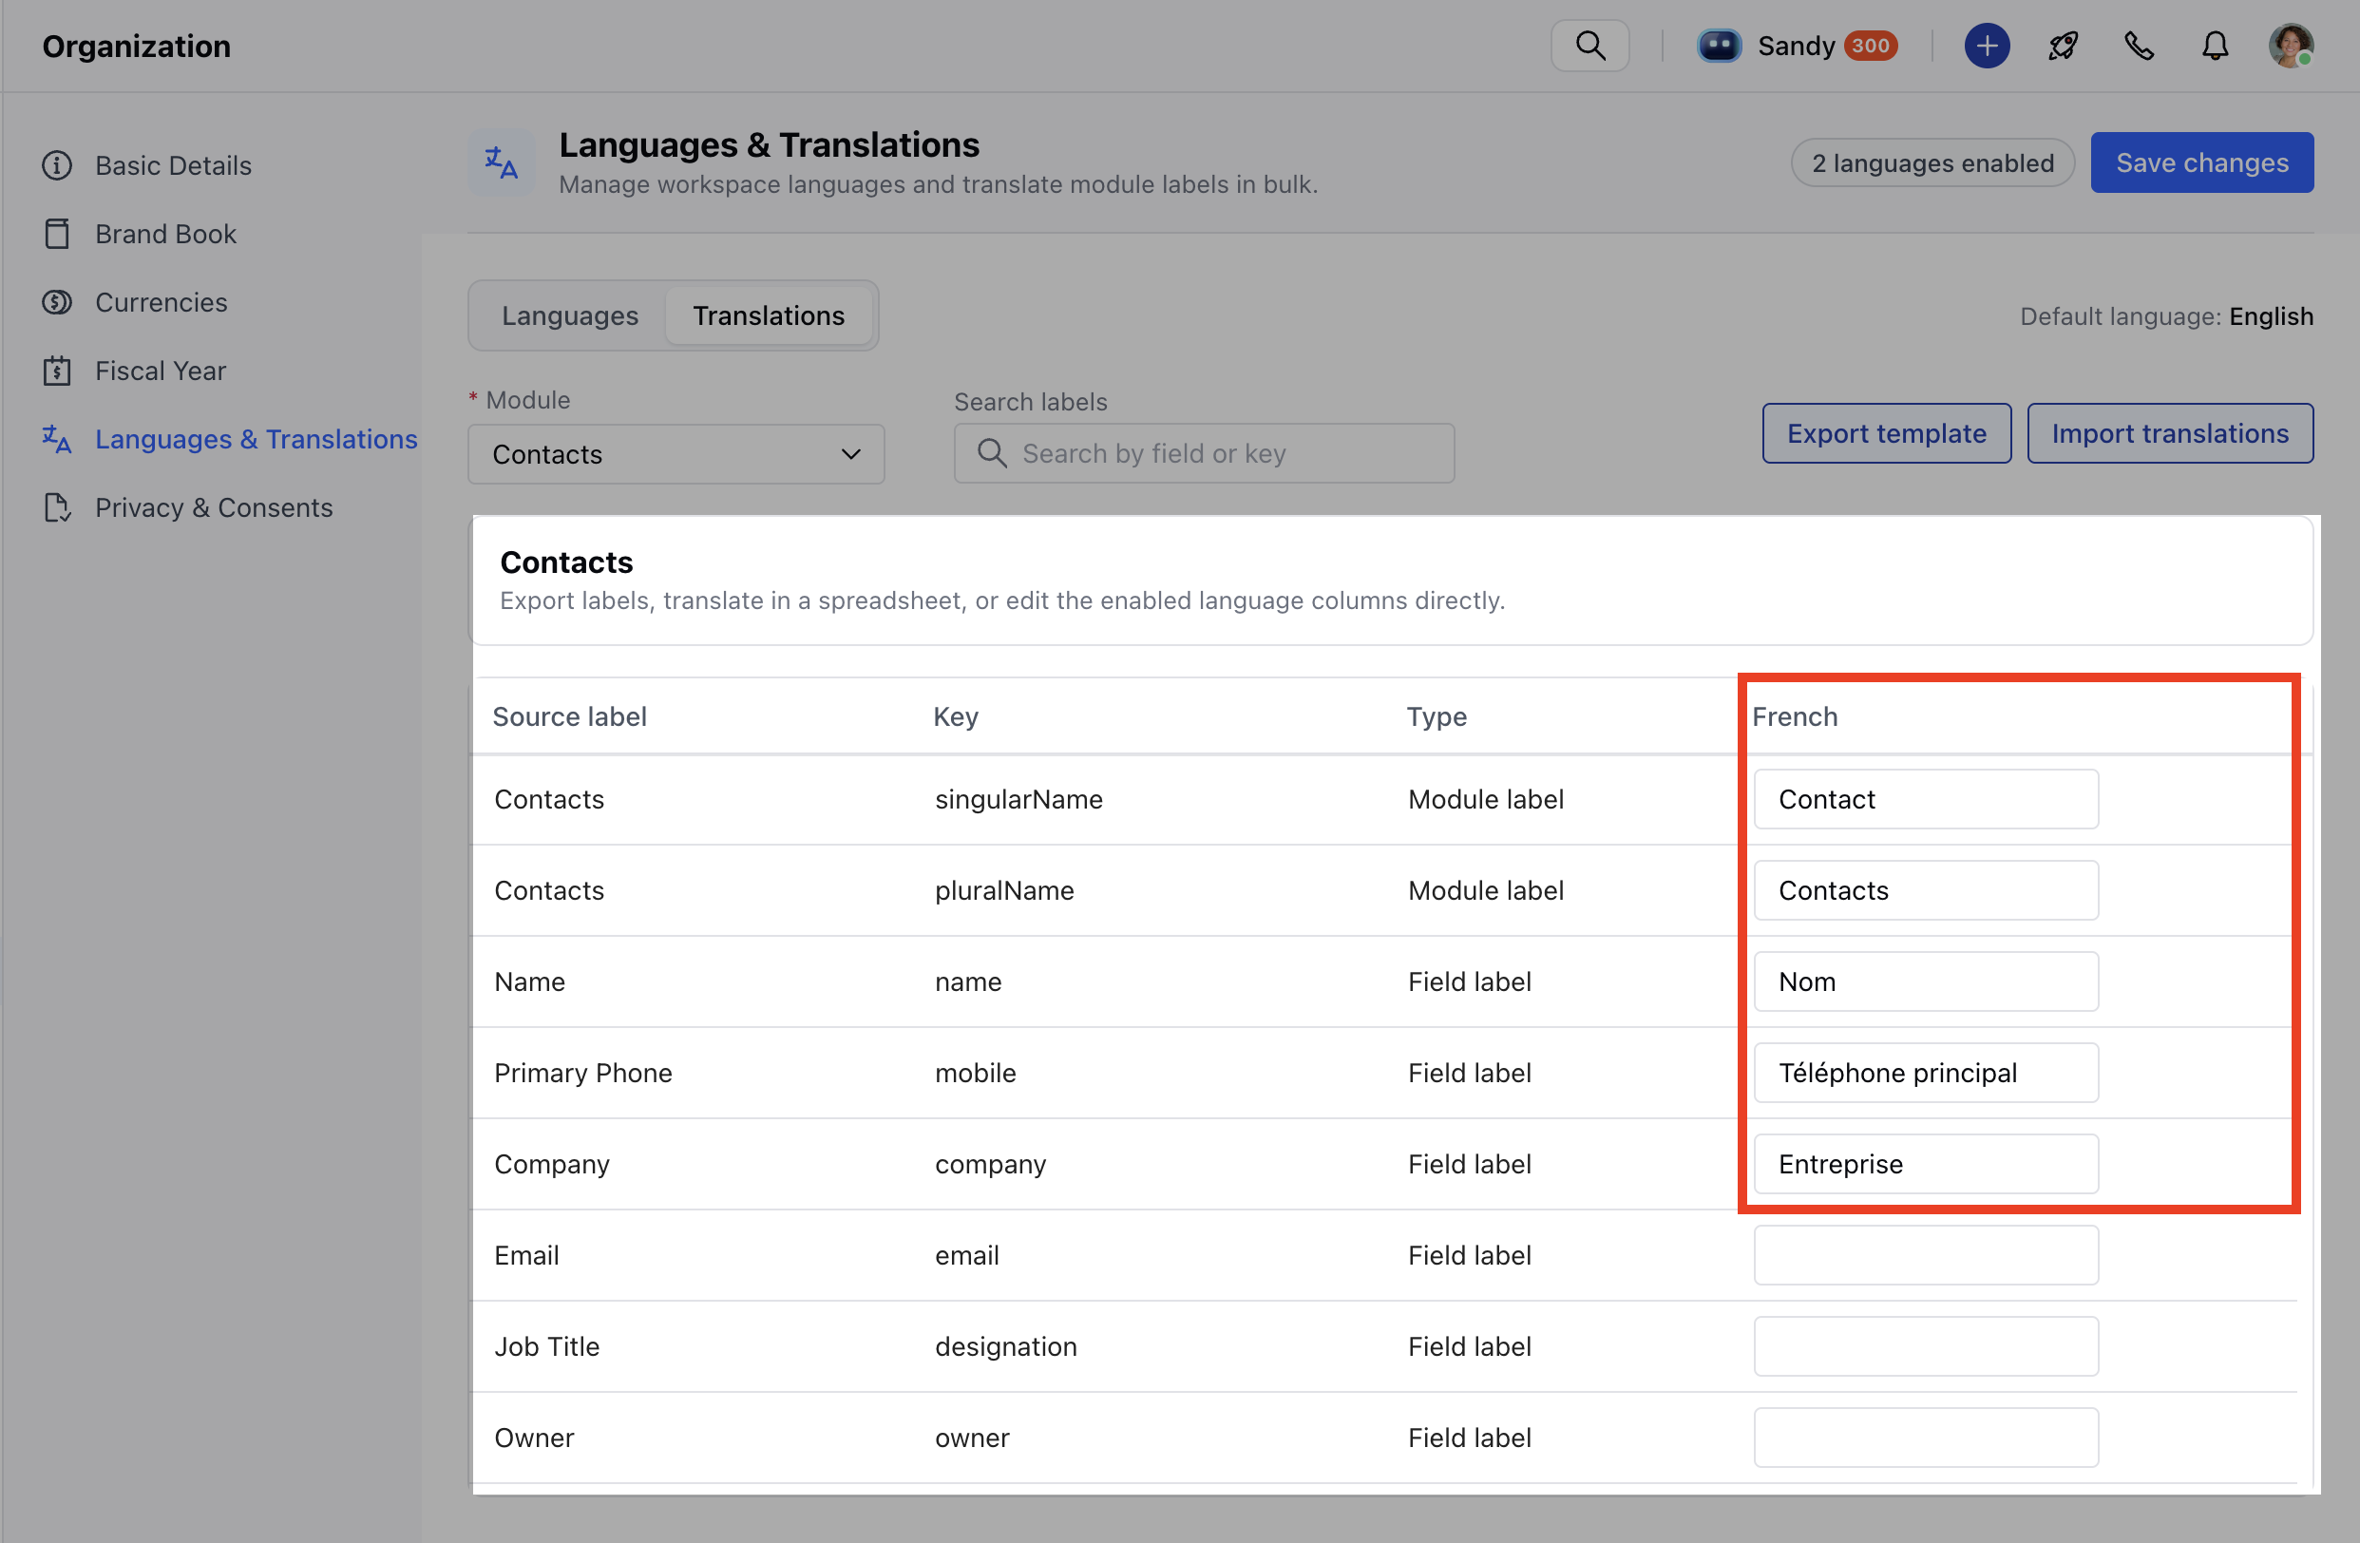Click the 'French' column header
Image resolution: width=2360 pixels, height=1543 pixels.
[1795, 717]
